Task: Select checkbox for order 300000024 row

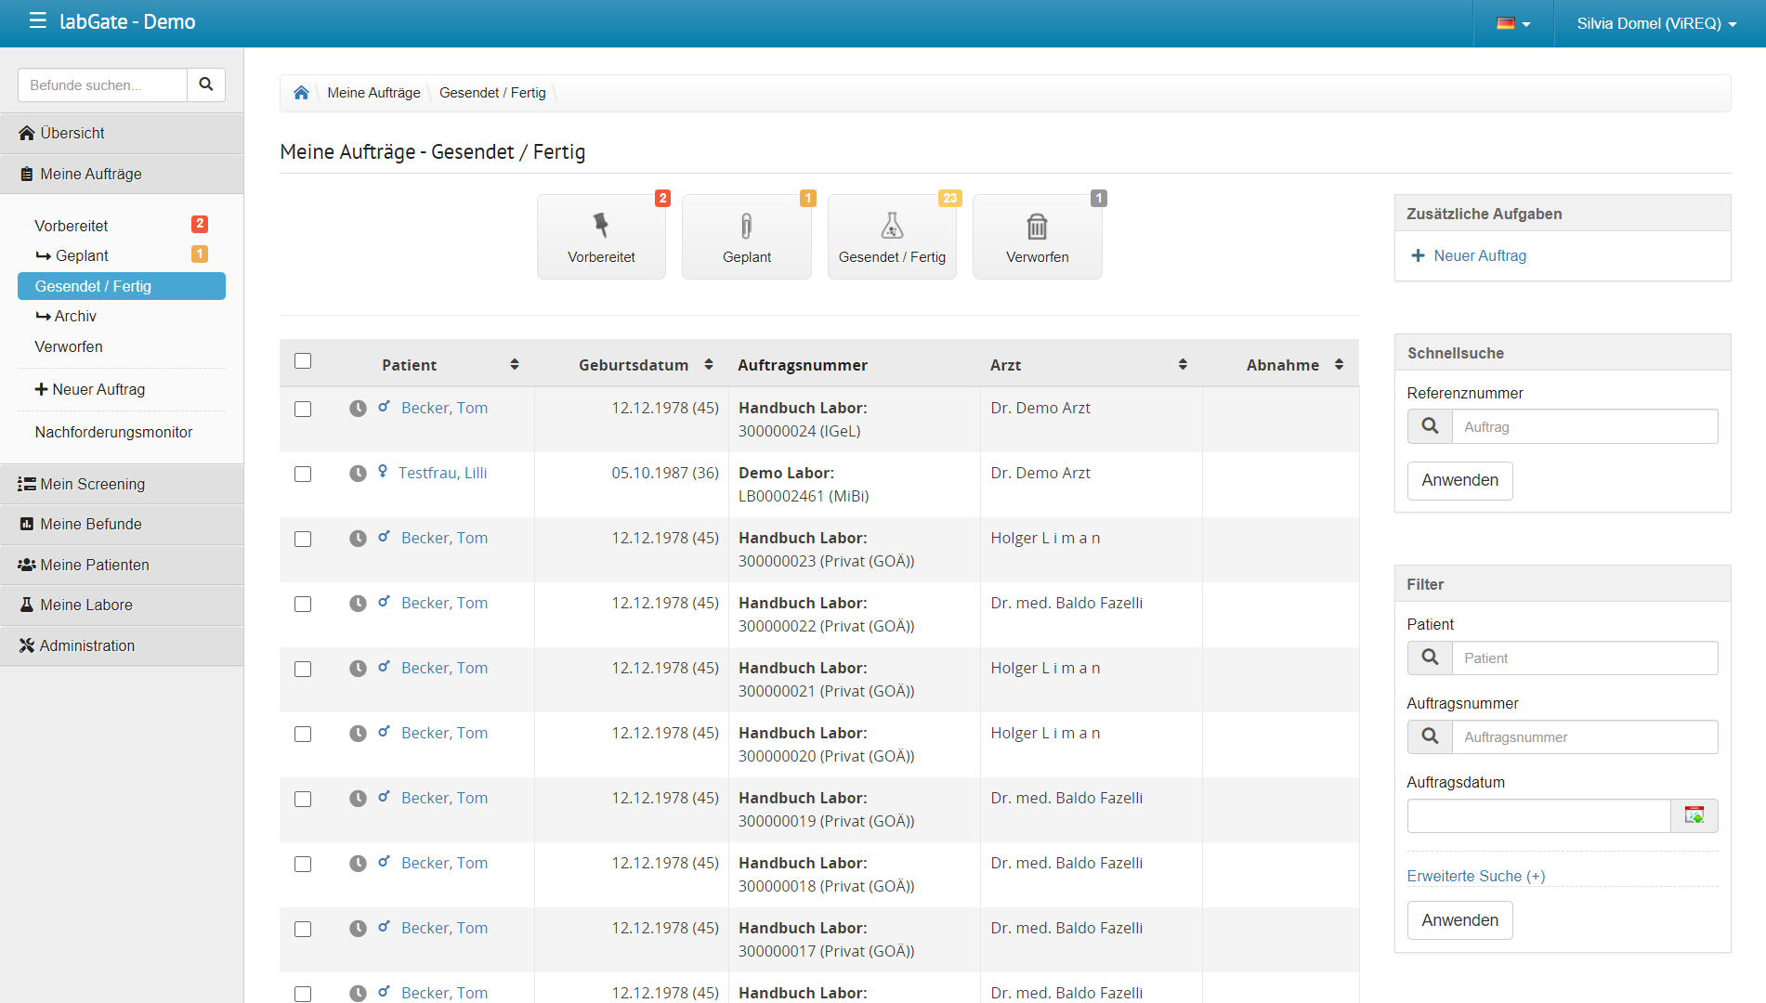Action: click(x=303, y=410)
